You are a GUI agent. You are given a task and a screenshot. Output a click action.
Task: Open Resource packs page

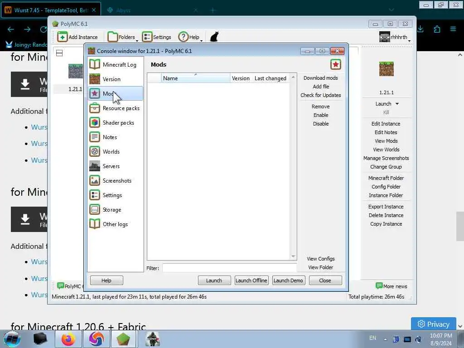116,108
